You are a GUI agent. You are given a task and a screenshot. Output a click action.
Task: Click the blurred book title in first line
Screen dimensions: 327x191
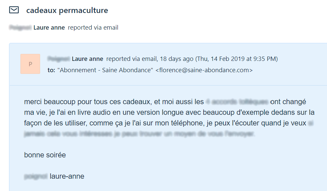pyautogui.click(x=237, y=102)
